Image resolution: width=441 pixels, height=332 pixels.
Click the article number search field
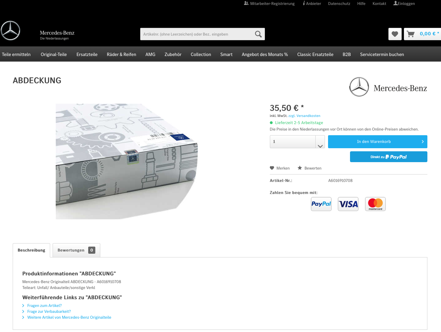click(x=197, y=34)
